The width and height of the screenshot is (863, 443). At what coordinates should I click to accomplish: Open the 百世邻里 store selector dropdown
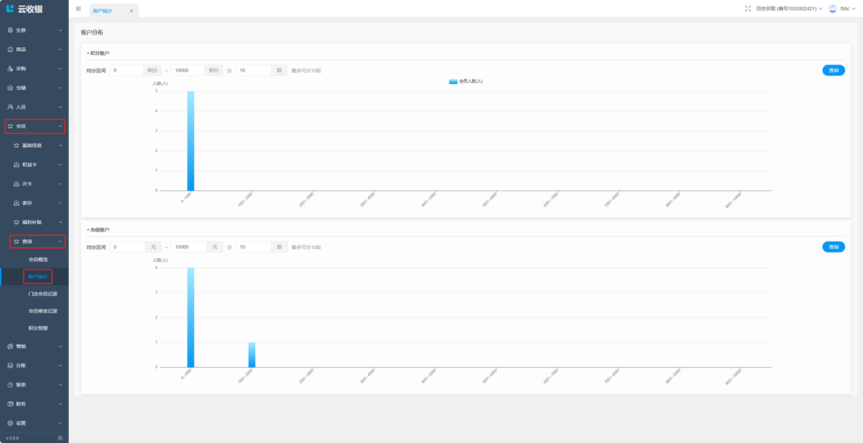(x=789, y=9)
